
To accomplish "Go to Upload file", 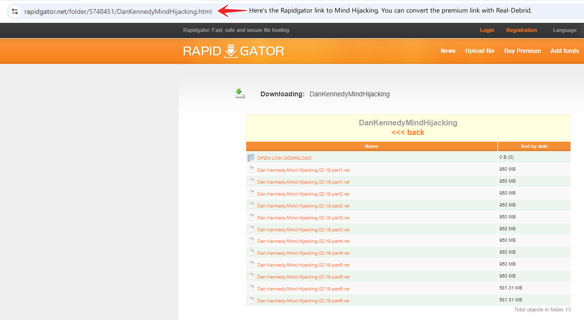I will tap(480, 51).
